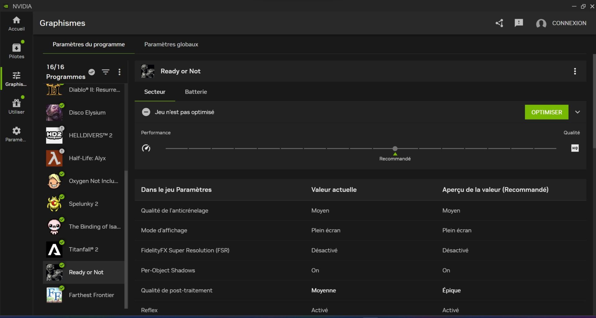Select Farthest Frontier in program list
The width and height of the screenshot is (596, 318).
point(84,295)
